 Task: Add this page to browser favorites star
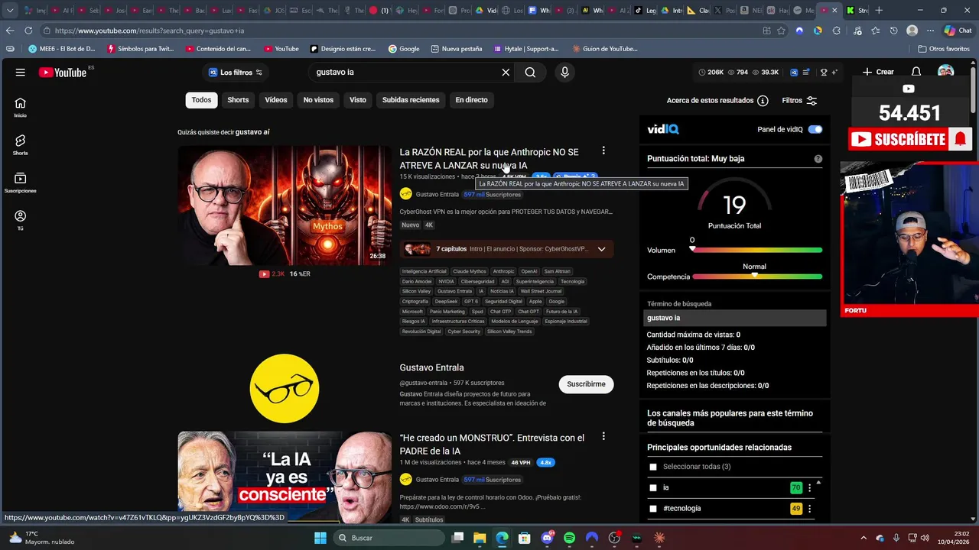(781, 31)
